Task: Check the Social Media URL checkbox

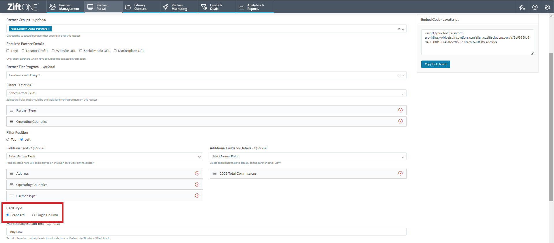Action: pos(81,51)
